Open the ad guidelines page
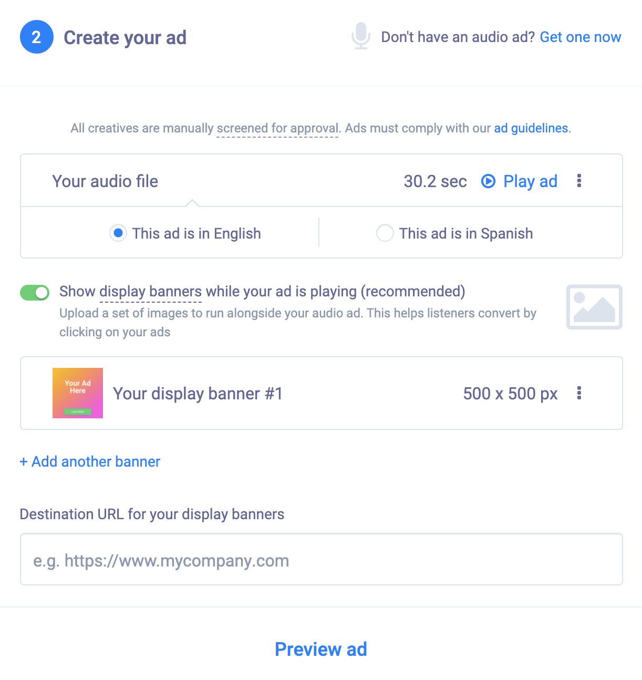Image resolution: width=642 pixels, height=680 pixels. pyautogui.click(x=531, y=128)
